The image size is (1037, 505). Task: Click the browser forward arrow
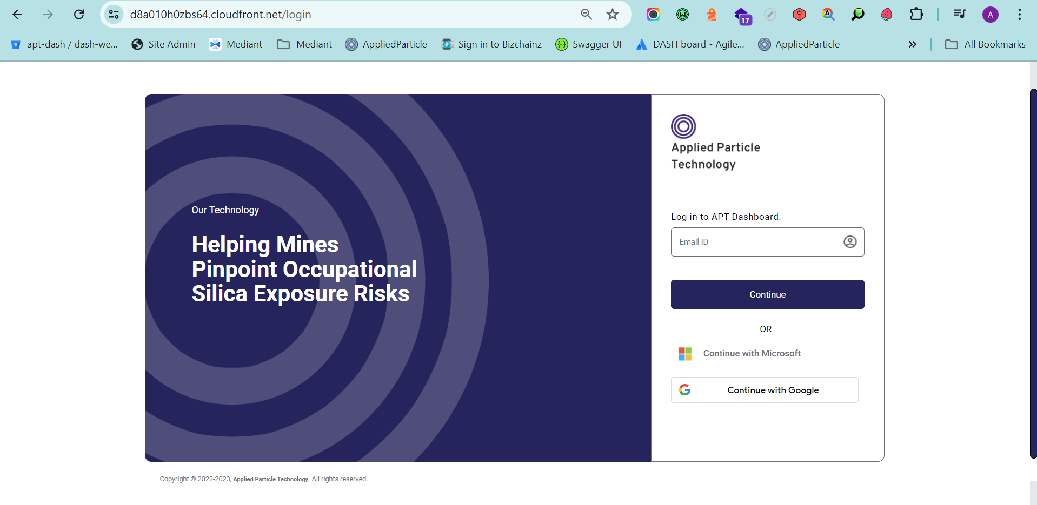48,15
